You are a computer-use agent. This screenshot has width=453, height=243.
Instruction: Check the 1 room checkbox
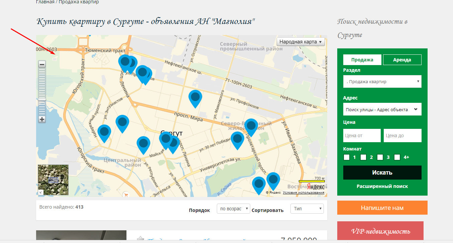pos(347,157)
